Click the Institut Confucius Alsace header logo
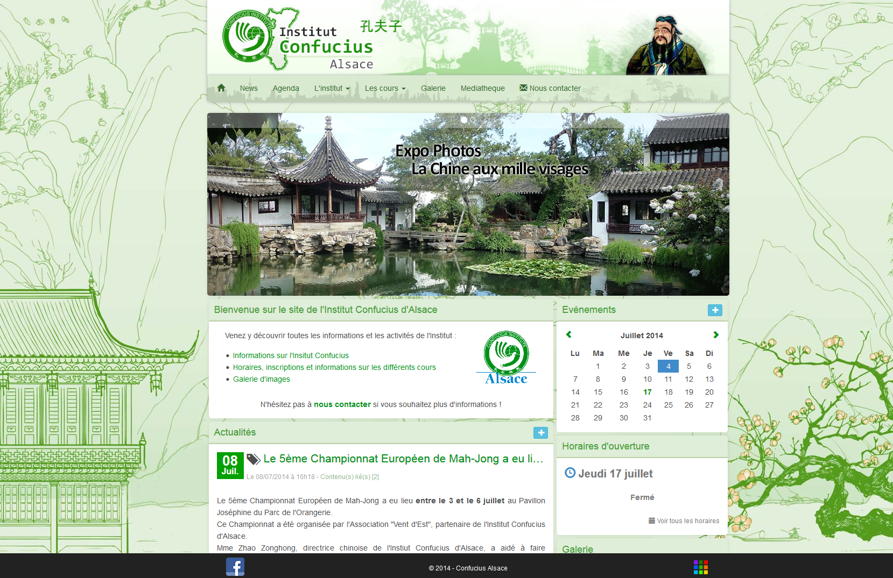Screen dimensions: 893x578 point(298,39)
